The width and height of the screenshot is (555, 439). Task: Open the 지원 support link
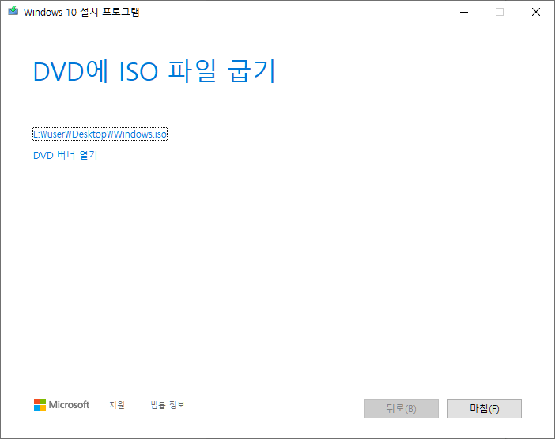pos(117,404)
